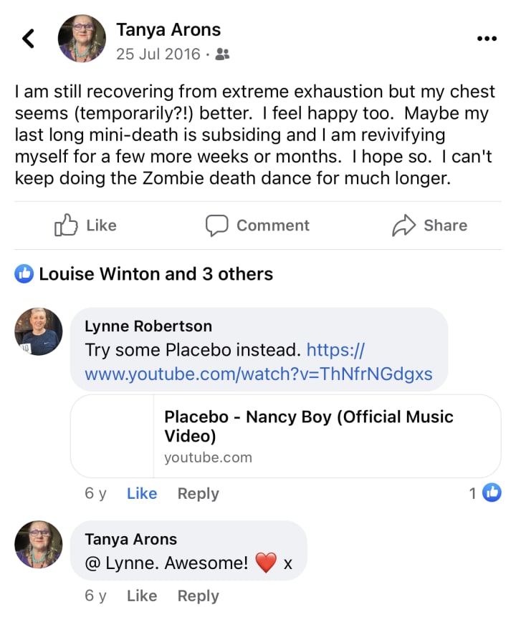Tap Tanya Arons's avatar beside her comment
The height and width of the screenshot is (622, 516).
point(39,545)
